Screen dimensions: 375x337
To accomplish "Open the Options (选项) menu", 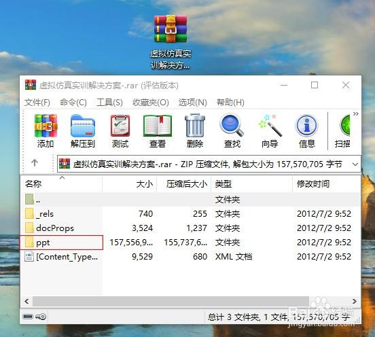I will pyautogui.click(x=193, y=103).
